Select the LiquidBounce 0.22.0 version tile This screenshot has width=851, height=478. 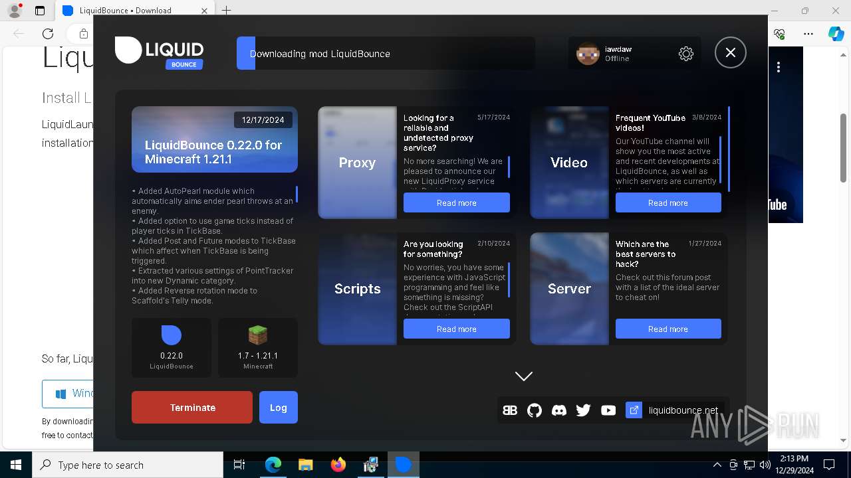172,348
